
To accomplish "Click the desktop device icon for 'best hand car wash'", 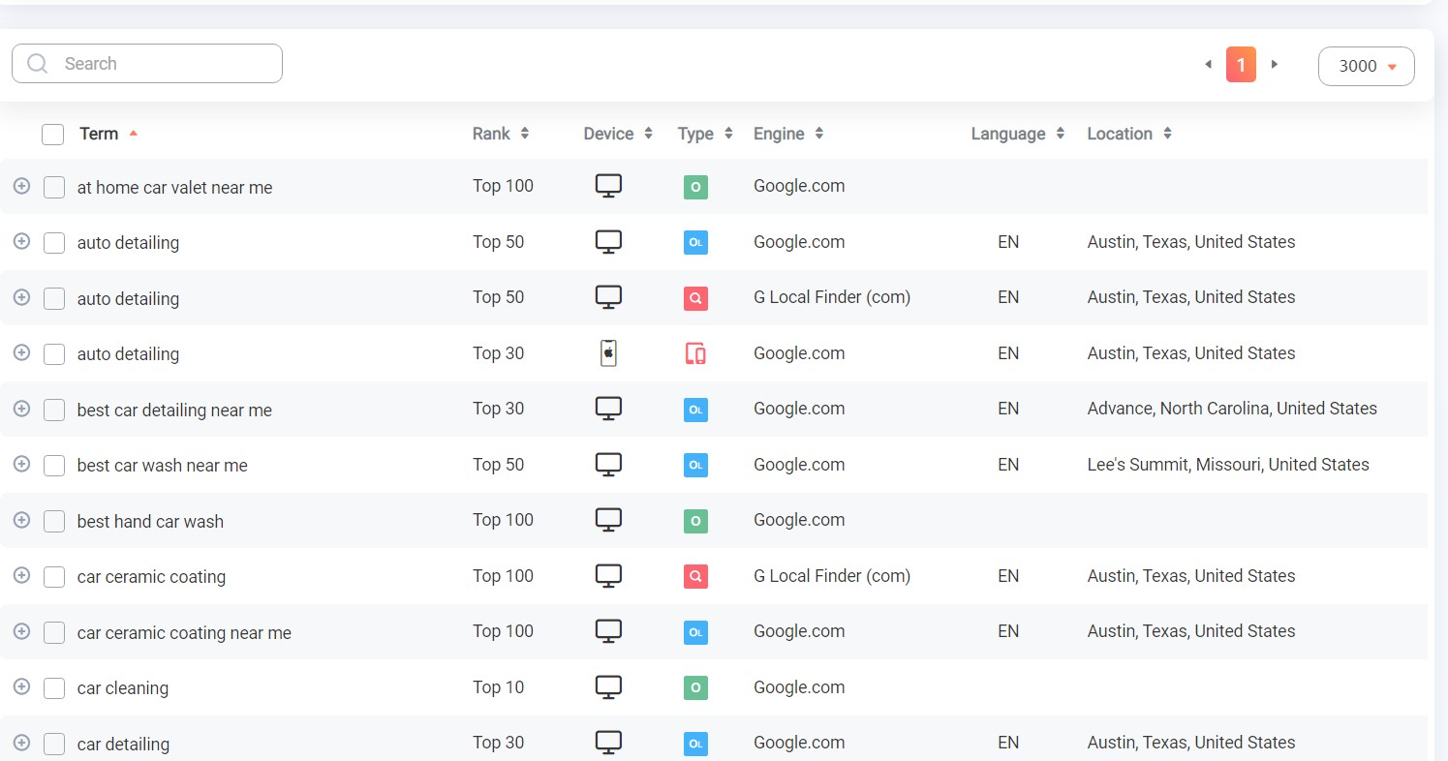I will [608, 520].
